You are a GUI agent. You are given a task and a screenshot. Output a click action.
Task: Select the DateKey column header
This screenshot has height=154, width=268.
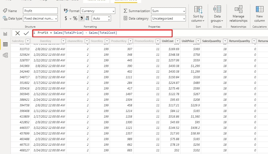tap(45, 41)
